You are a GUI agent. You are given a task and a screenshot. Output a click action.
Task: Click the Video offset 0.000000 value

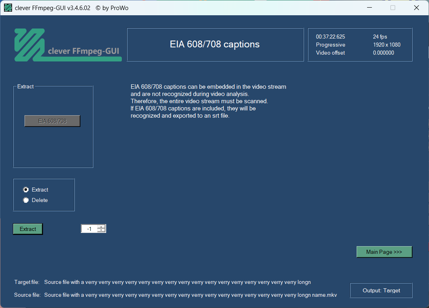point(383,53)
